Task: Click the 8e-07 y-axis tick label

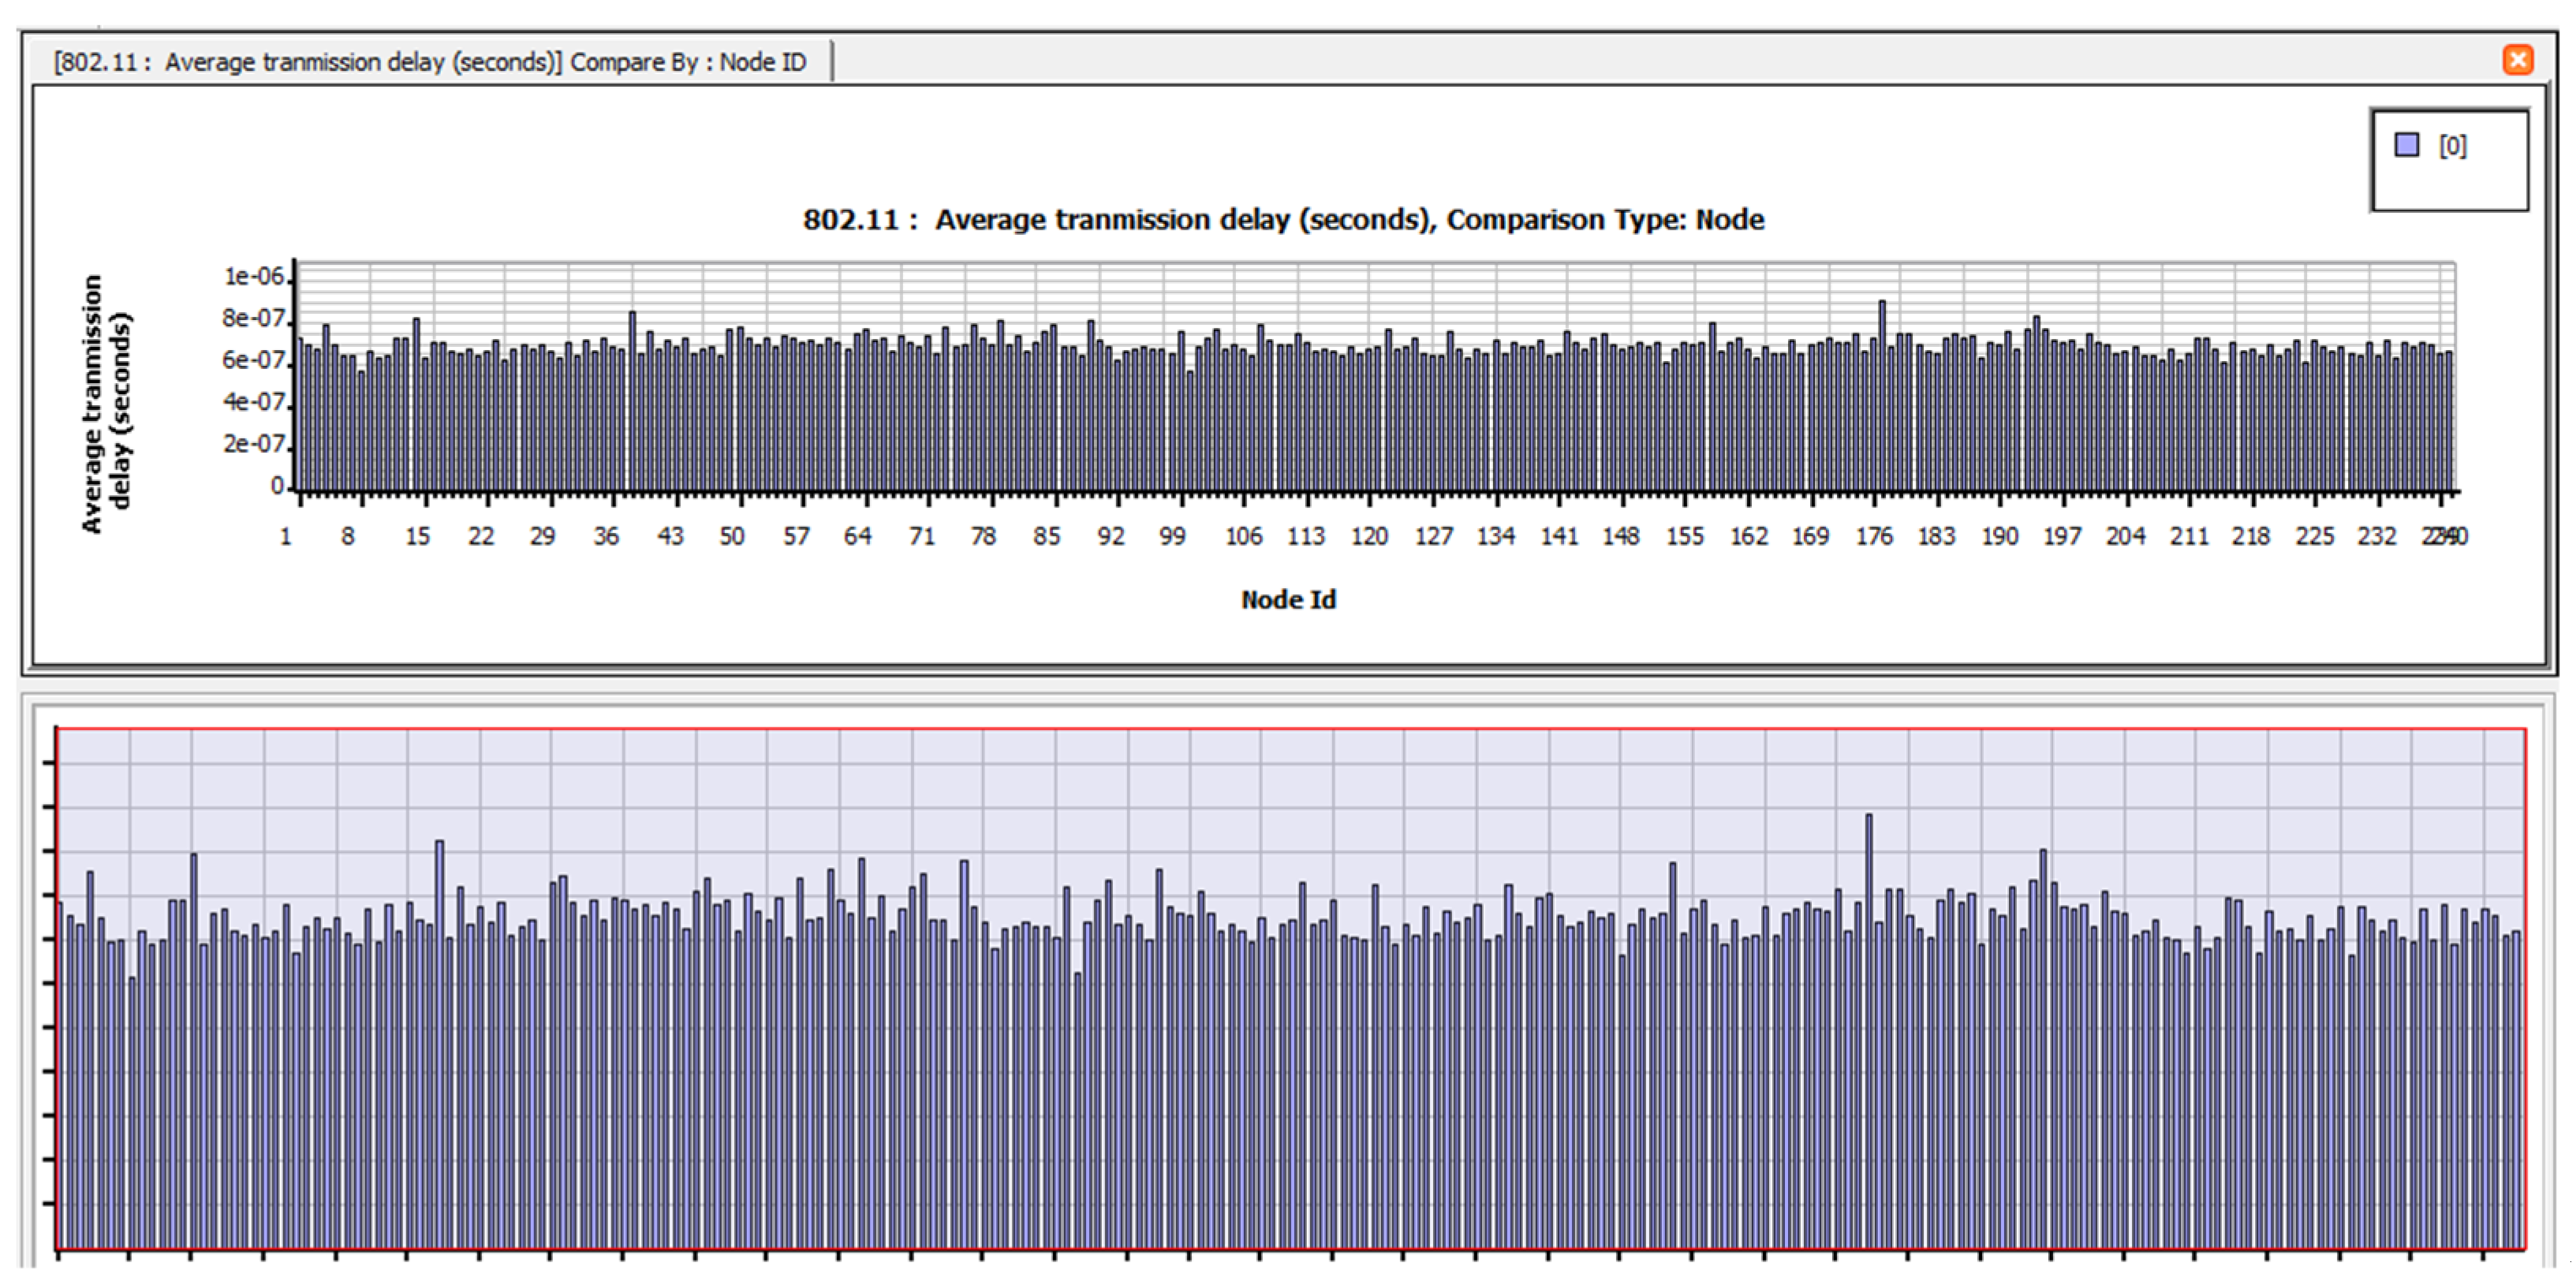Action: [x=254, y=318]
